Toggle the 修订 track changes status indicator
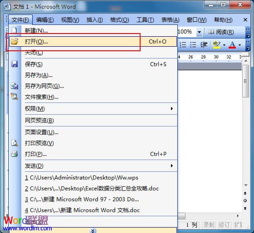Image resolution: width=254 pixels, height=233 pixels. [224, 225]
